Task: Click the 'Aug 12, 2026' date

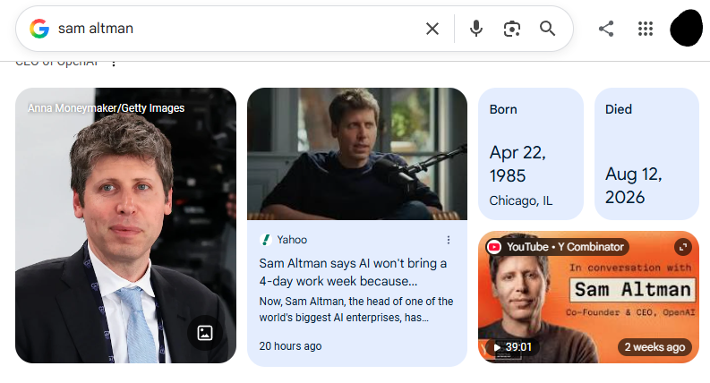Action: [x=634, y=185]
